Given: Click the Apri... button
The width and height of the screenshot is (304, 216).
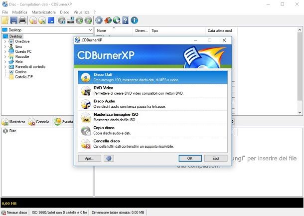Looking at the screenshot, I should click(89, 158).
